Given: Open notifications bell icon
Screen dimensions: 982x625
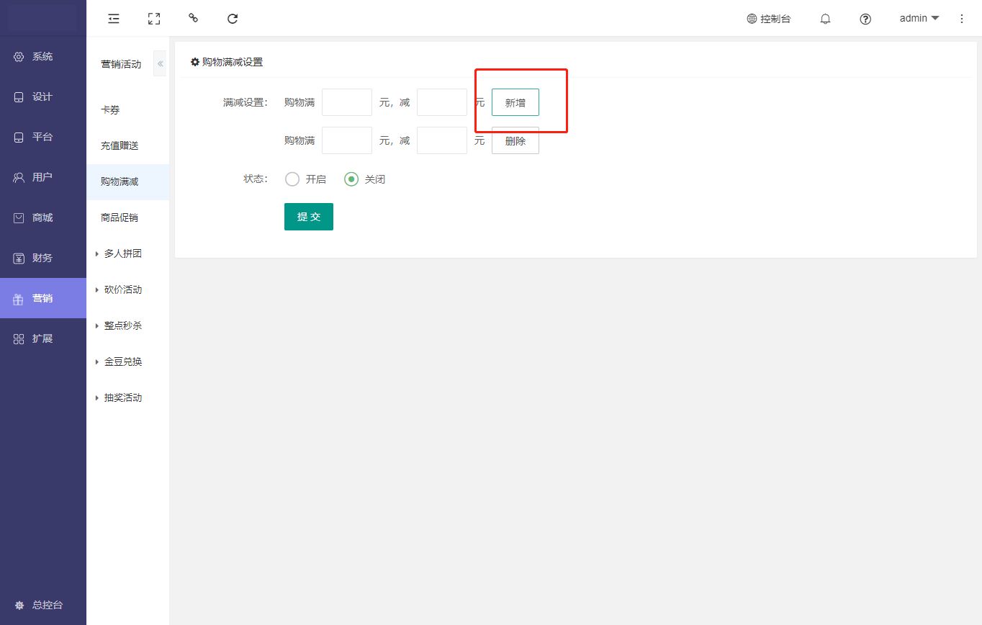Looking at the screenshot, I should (x=826, y=19).
